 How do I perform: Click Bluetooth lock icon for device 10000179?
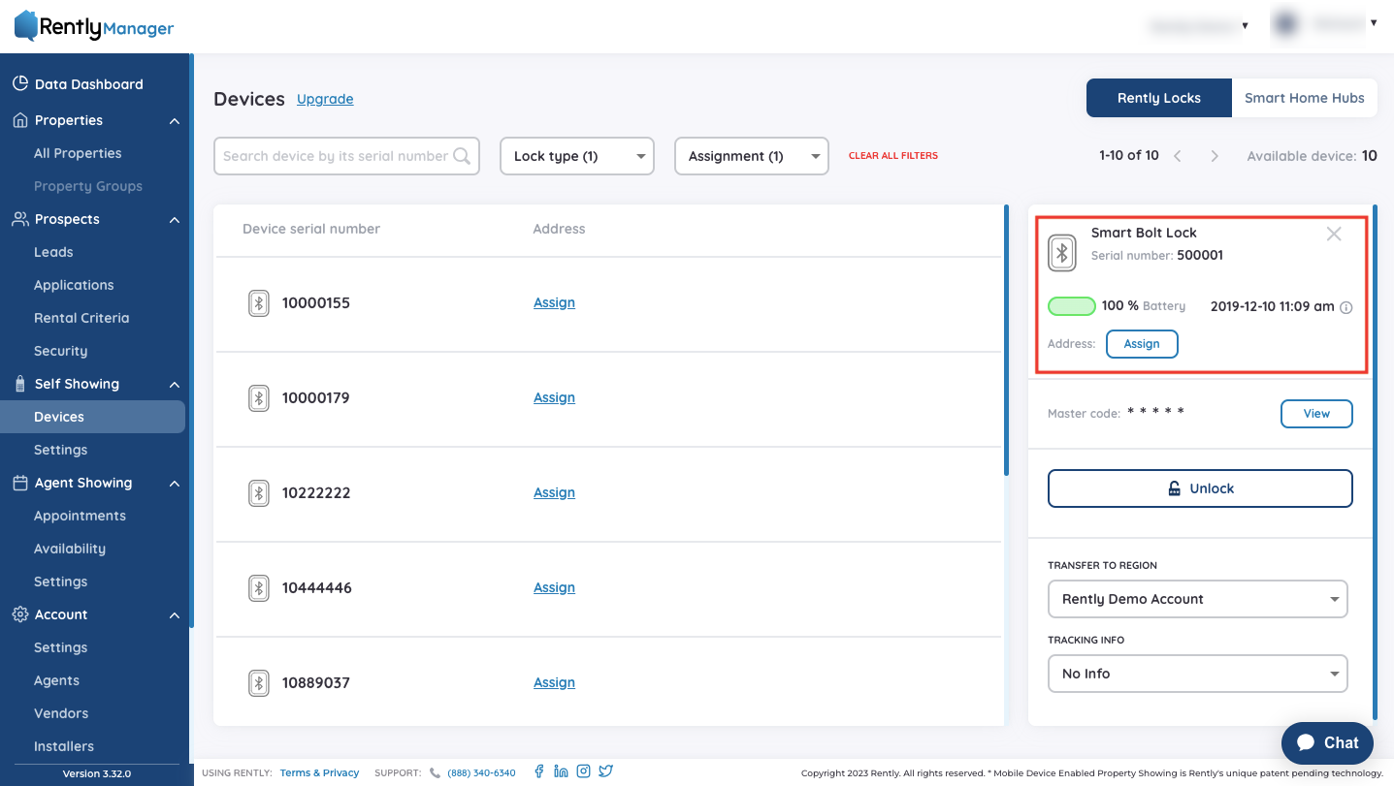[258, 398]
